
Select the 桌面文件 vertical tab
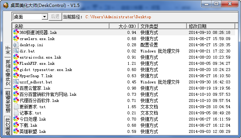click(x=7, y=126)
